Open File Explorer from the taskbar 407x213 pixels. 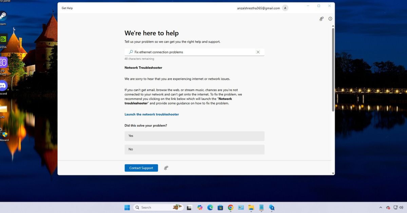[x=251, y=208]
